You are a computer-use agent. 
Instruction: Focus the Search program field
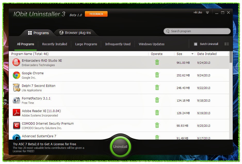coord(197,31)
